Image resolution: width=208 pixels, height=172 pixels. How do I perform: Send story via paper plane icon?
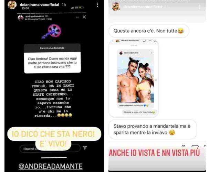pyautogui.click(x=85, y=148)
